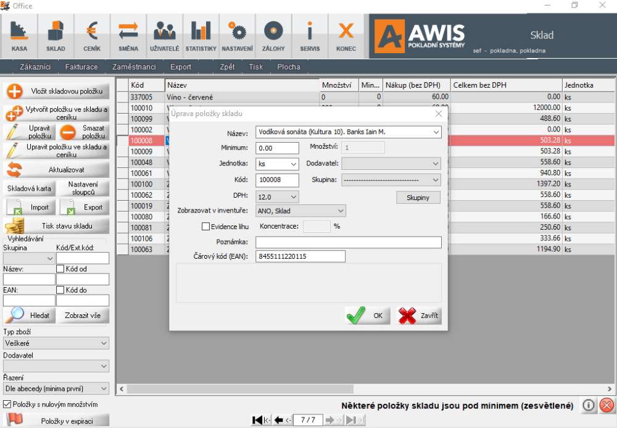Click the Upravit položku pencil button

coord(30,132)
